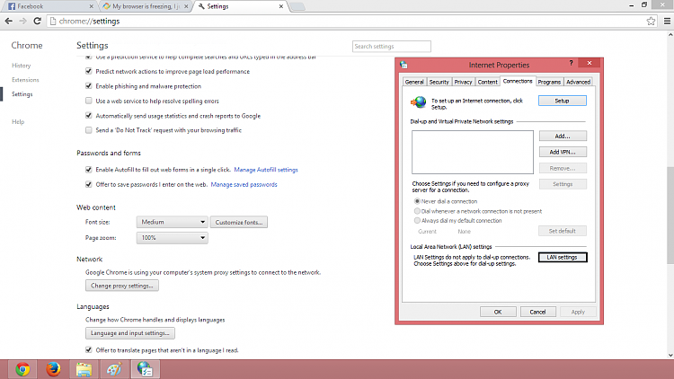Reload the page with the refresh icon
This screenshot has width=674, height=379.
[x=38, y=21]
